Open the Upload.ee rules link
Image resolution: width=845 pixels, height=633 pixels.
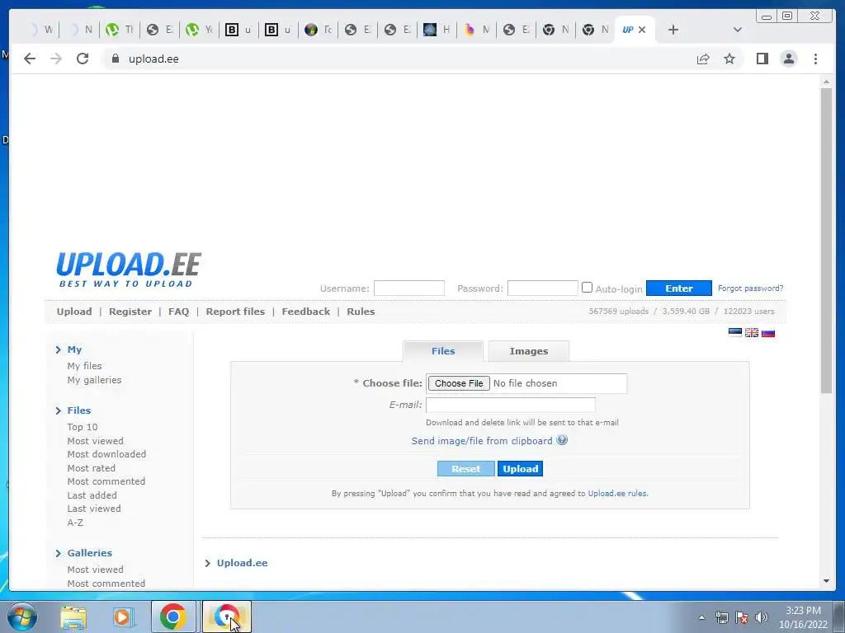click(617, 494)
